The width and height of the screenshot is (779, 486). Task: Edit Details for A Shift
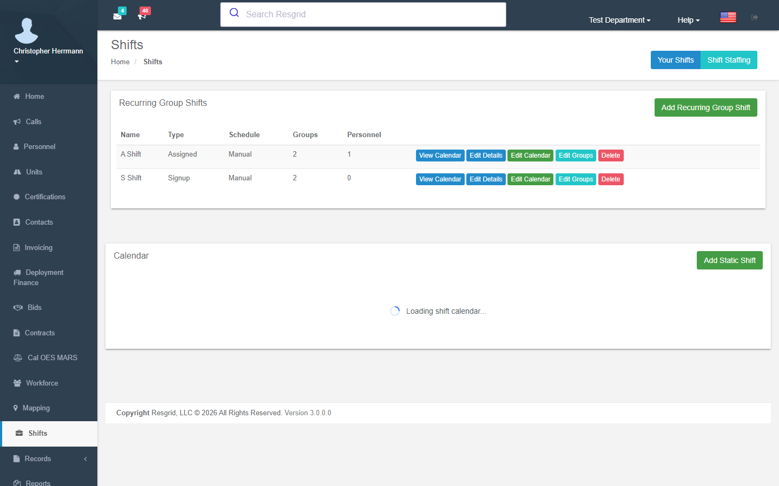click(486, 156)
